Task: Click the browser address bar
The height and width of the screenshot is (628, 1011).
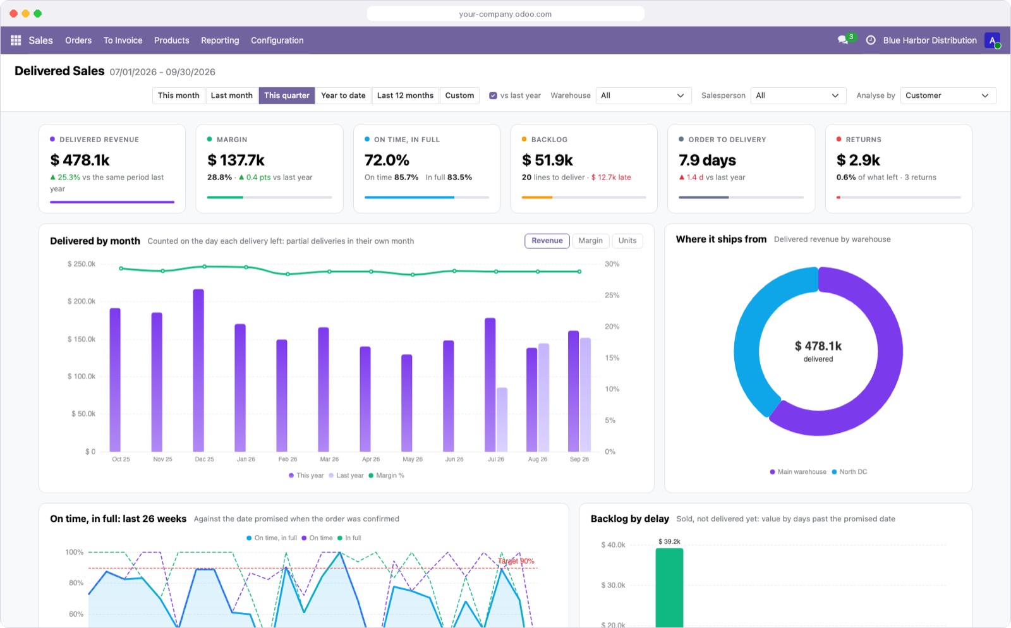Action: coord(505,14)
